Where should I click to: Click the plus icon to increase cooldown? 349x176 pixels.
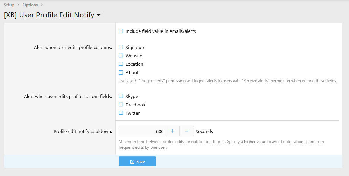[173, 131]
